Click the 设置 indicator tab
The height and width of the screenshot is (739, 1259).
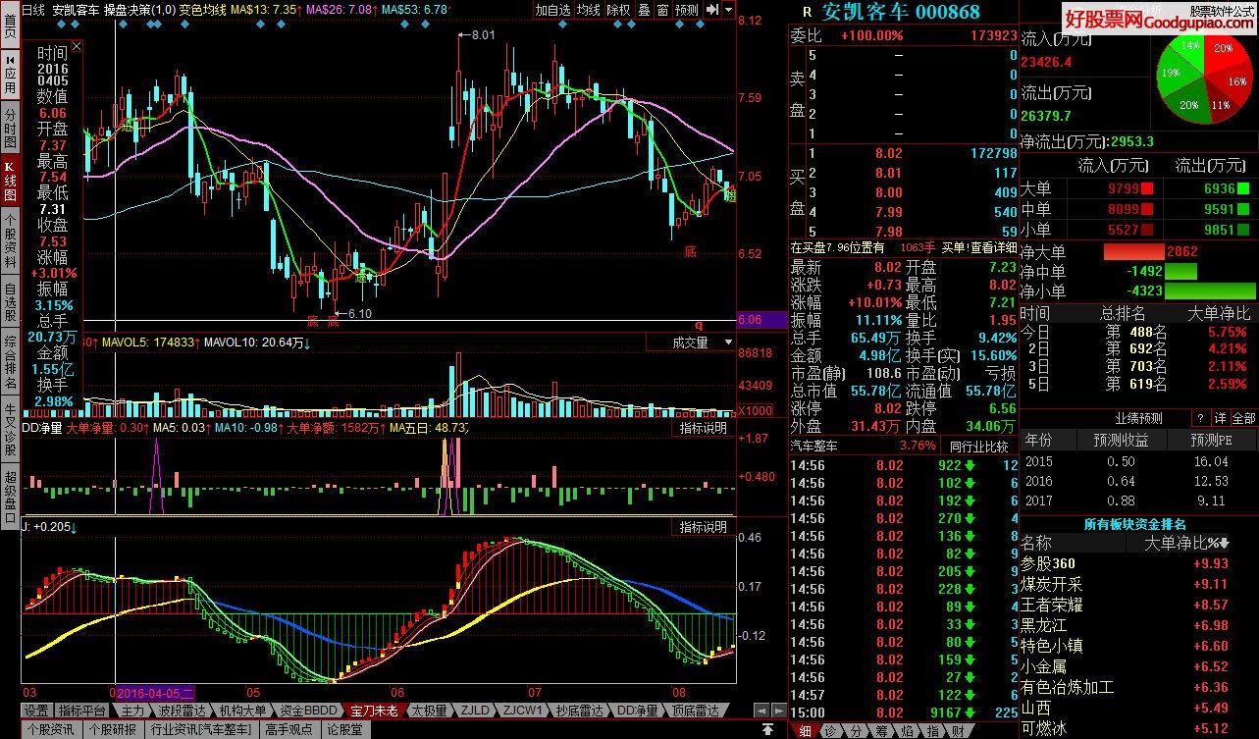[x=36, y=711]
